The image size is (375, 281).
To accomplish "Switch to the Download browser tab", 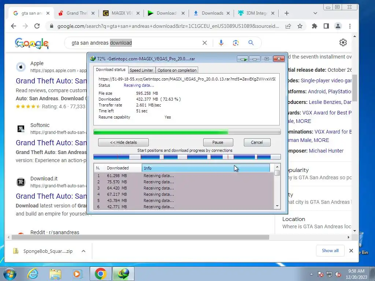I will click(166, 13).
